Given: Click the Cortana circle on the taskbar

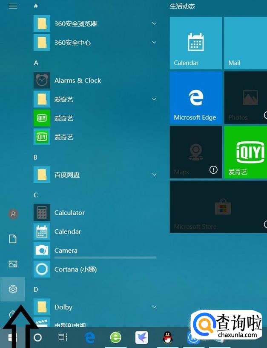Looking at the screenshot, I should point(37,338).
